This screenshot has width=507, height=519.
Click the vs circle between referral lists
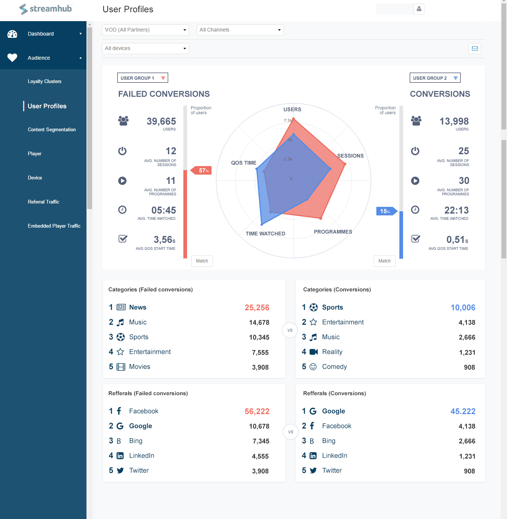click(291, 432)
